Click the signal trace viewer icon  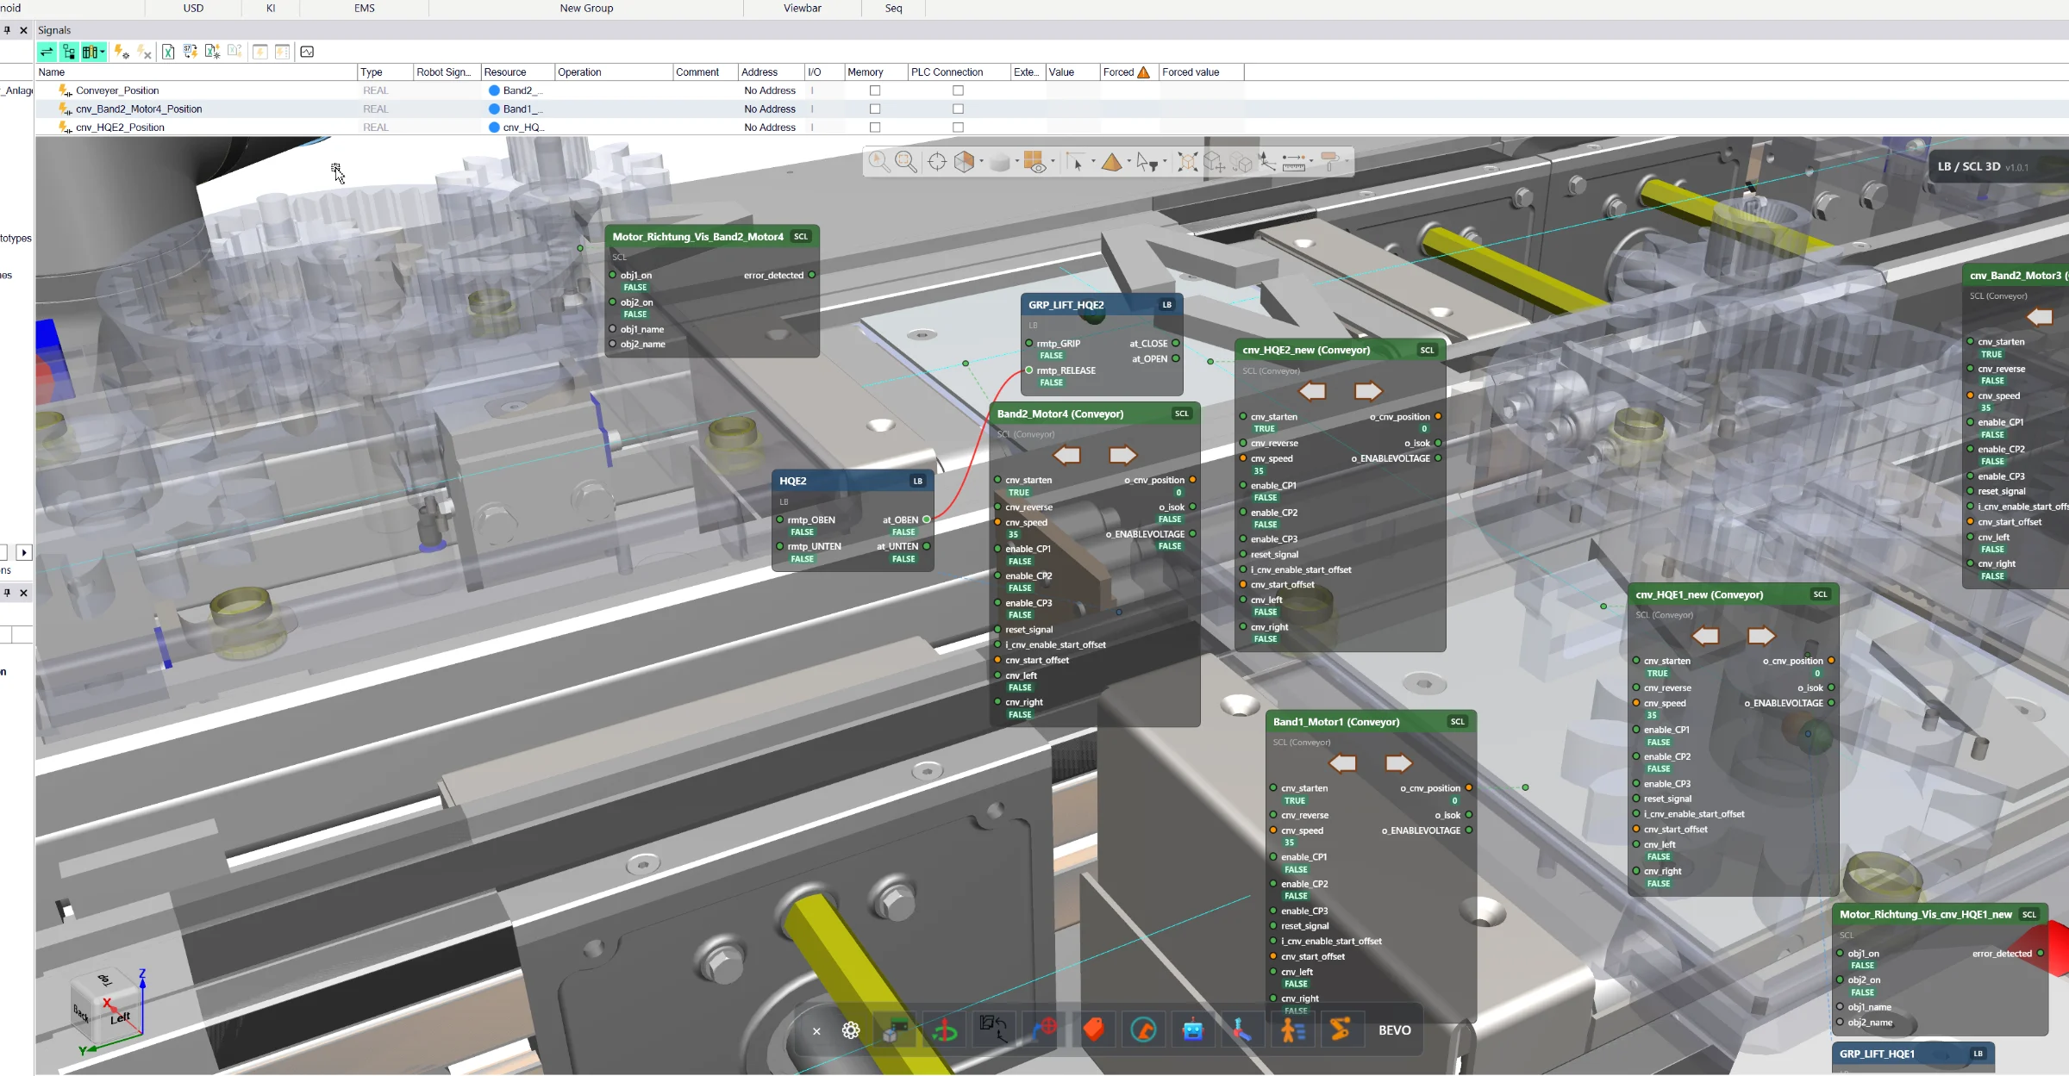307,52
